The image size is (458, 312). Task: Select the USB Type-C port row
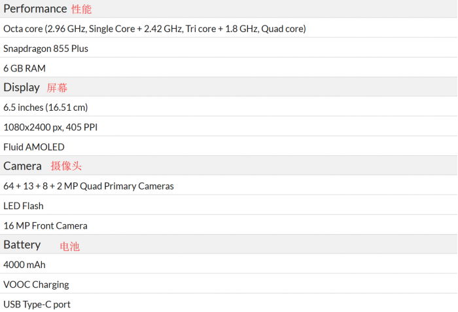click(x=37, y=304)
